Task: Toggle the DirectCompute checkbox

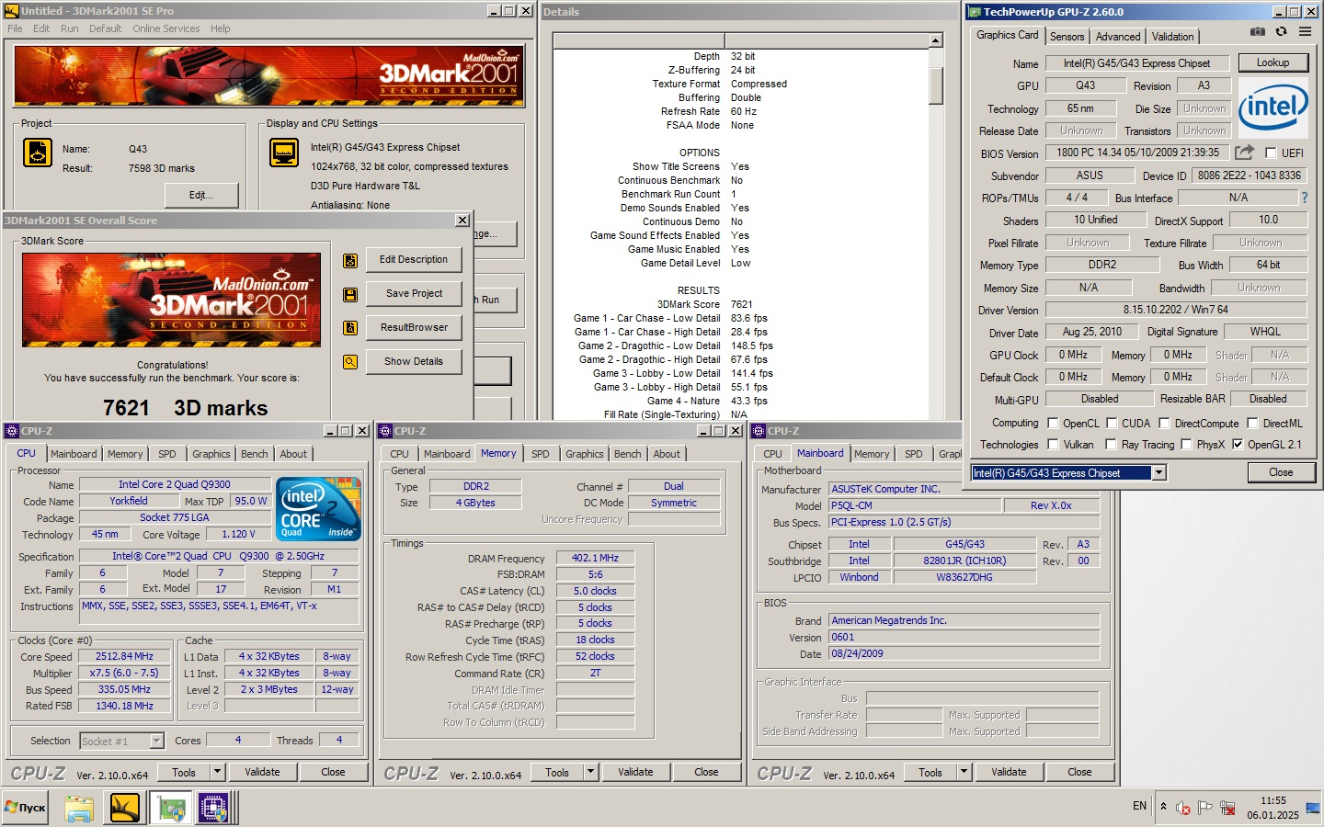Action: [1164, 423]
